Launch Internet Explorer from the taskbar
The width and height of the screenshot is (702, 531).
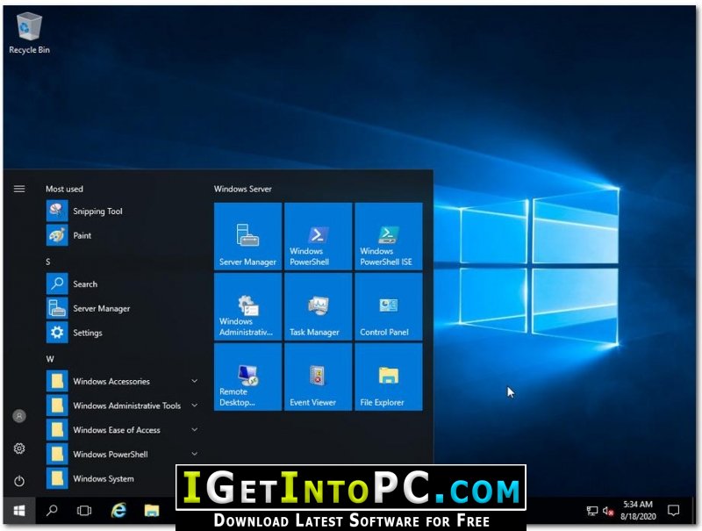point(118,511)
